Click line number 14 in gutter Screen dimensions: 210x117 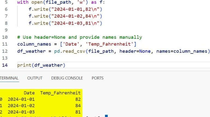(5, 65)
